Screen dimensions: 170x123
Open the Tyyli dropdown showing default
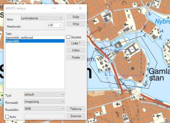pyautogui.click(x=44, y=94)
